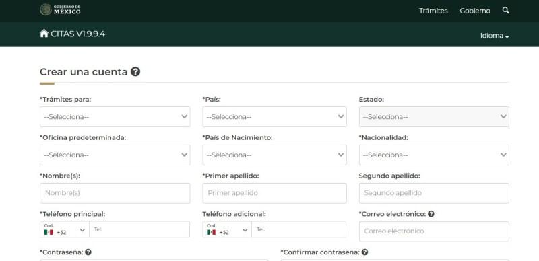Open the País de Nacimiento dropdown

(x=274, y=155)
